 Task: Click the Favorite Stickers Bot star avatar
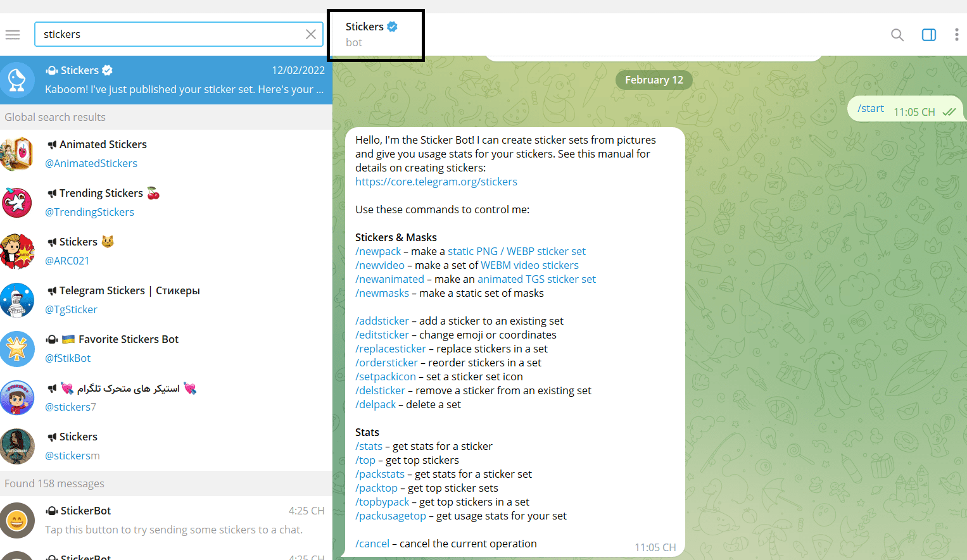(x=17, y=349)
